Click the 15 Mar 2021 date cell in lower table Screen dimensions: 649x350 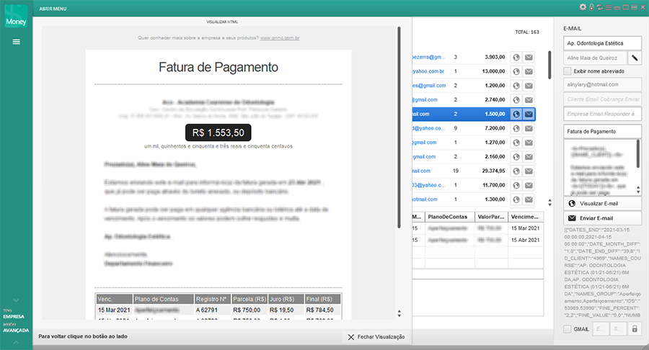[525, 228]
